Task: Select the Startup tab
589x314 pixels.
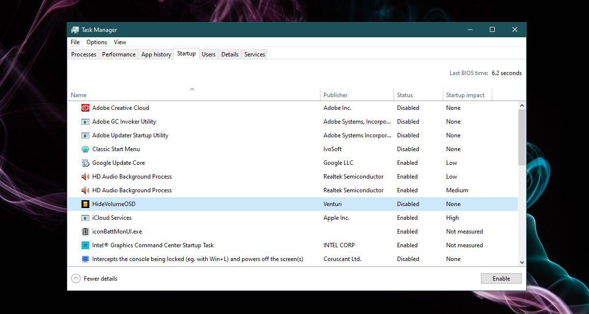Action: coord(187,53)
